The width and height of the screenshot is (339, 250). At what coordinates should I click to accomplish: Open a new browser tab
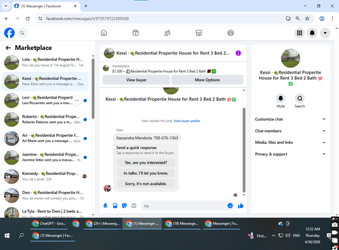pyautogui.click(x=86, y=6)
